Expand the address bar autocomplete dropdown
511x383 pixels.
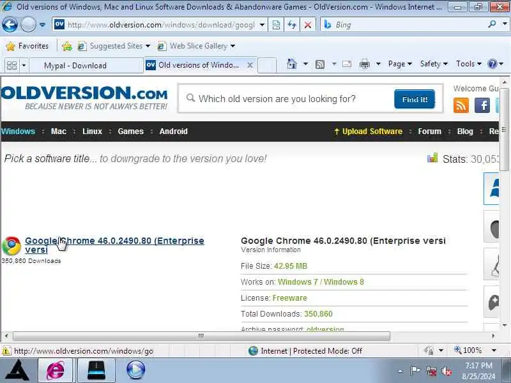click(262, 25)
